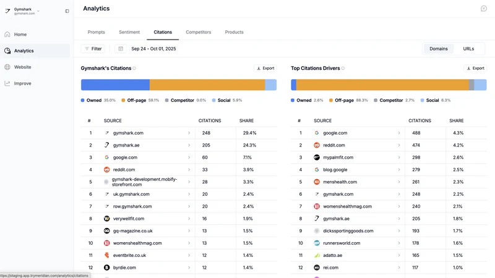Viewport: 495px width, 278px height.
Task: Open the chat feedback icon at top right
Action: (x=484, y=9)
